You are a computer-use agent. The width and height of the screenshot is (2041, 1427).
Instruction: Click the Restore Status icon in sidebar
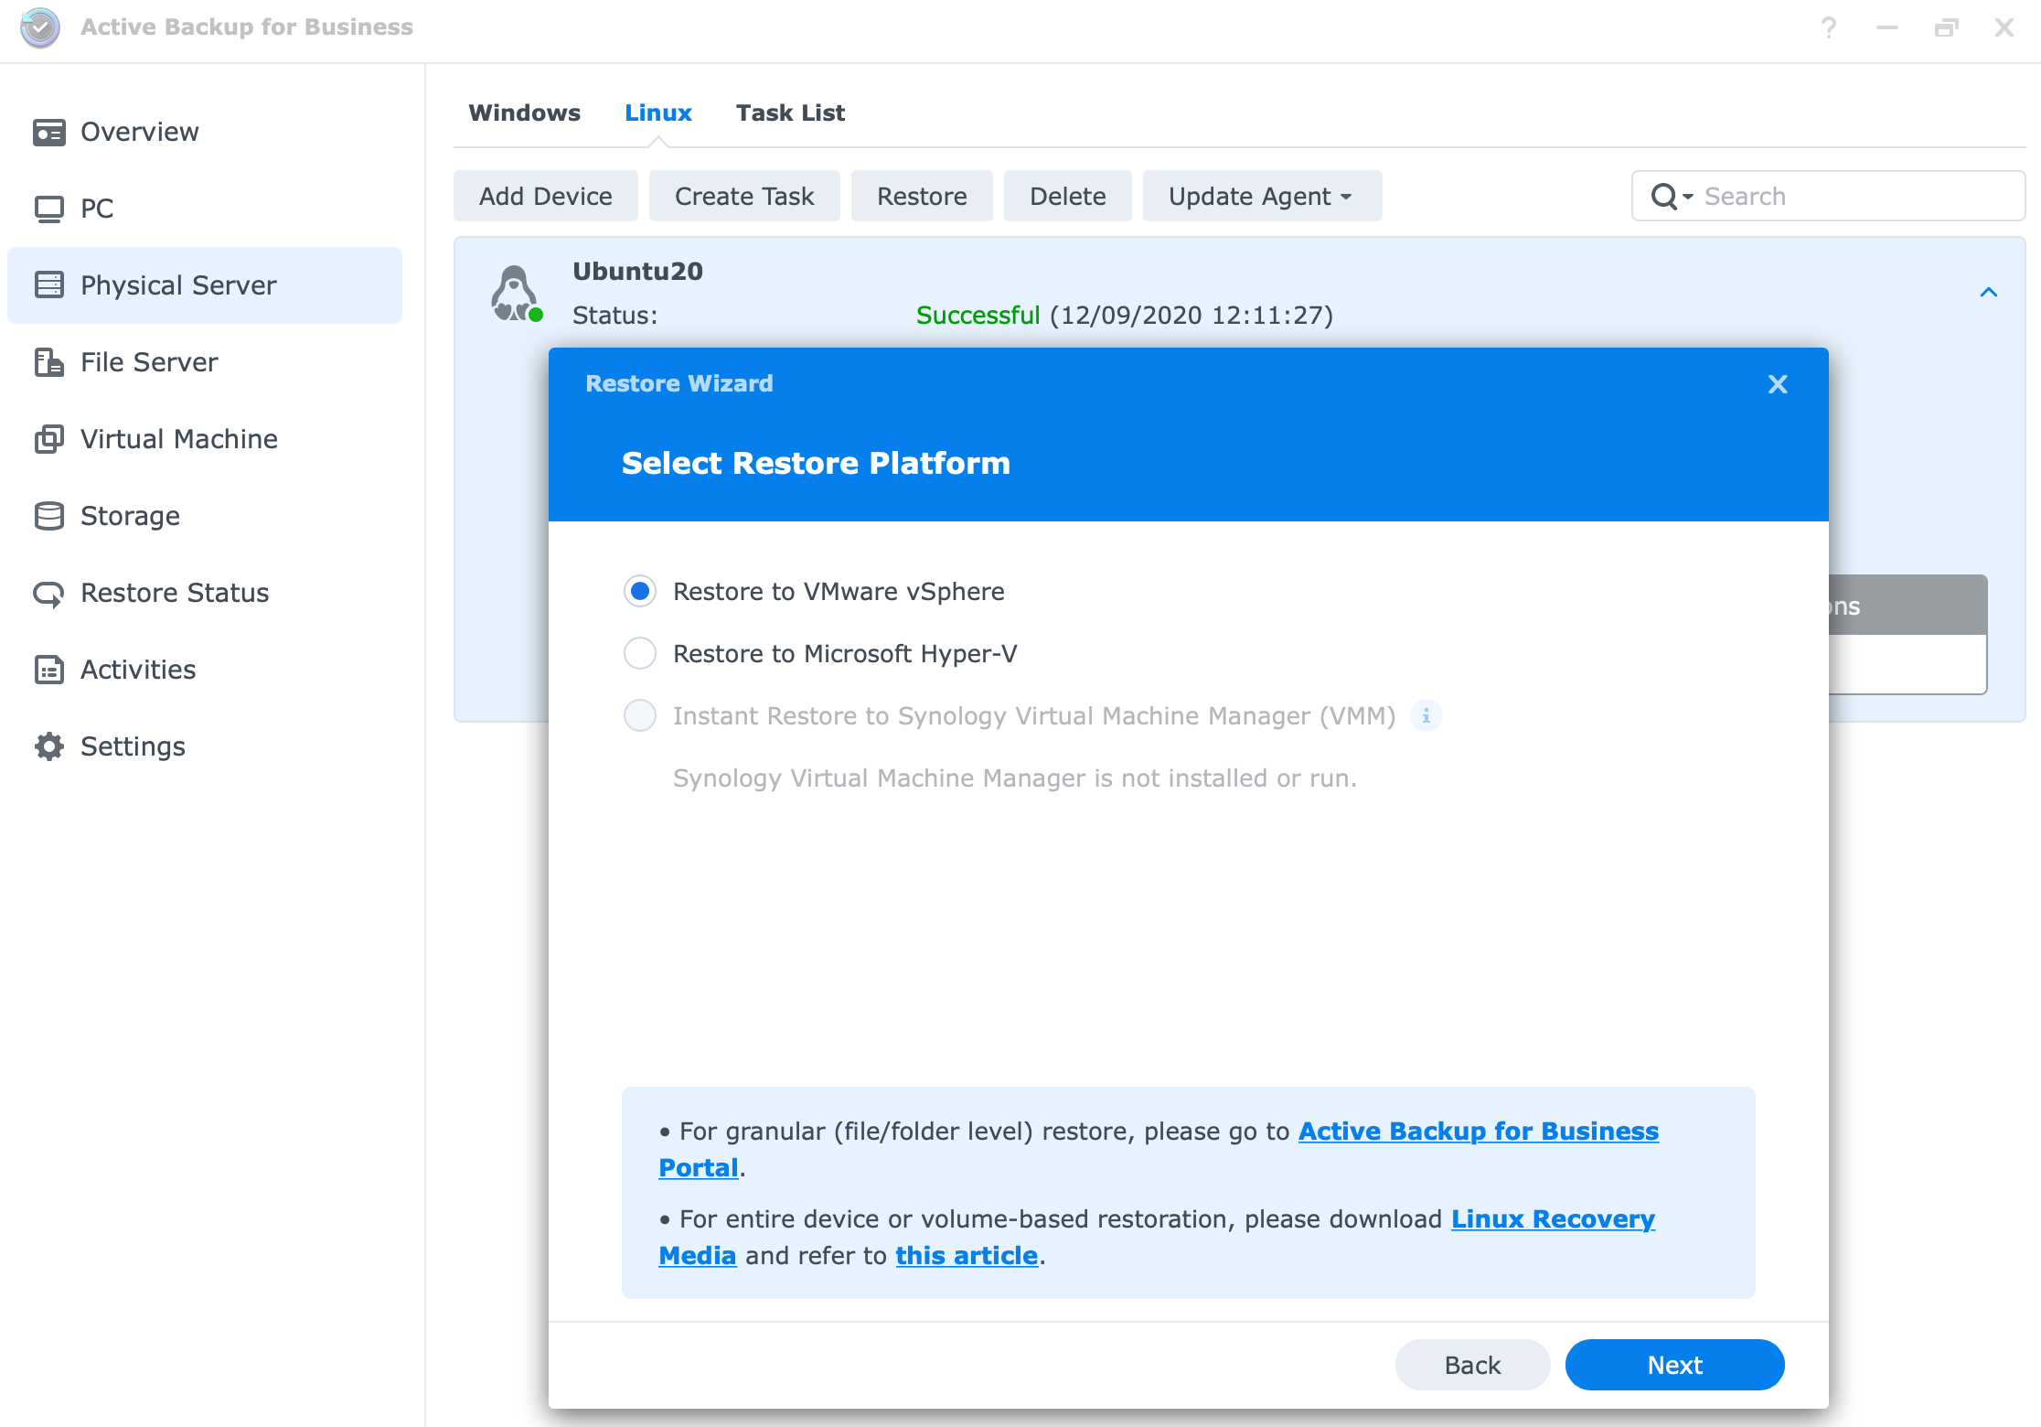click(x=49, y=594)
